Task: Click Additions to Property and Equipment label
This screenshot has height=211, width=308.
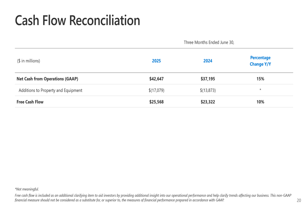Action: pyautogui.click(x=51, y=90)
